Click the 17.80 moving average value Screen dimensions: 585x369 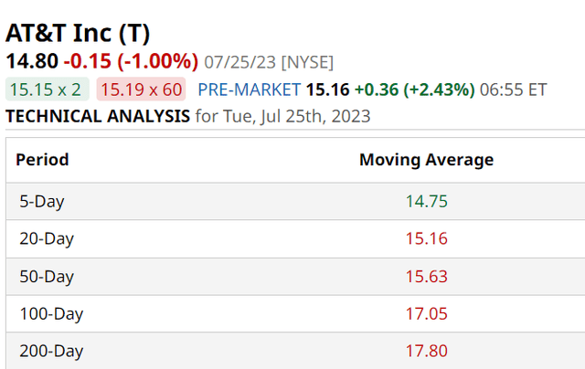(x=426, y=352)
